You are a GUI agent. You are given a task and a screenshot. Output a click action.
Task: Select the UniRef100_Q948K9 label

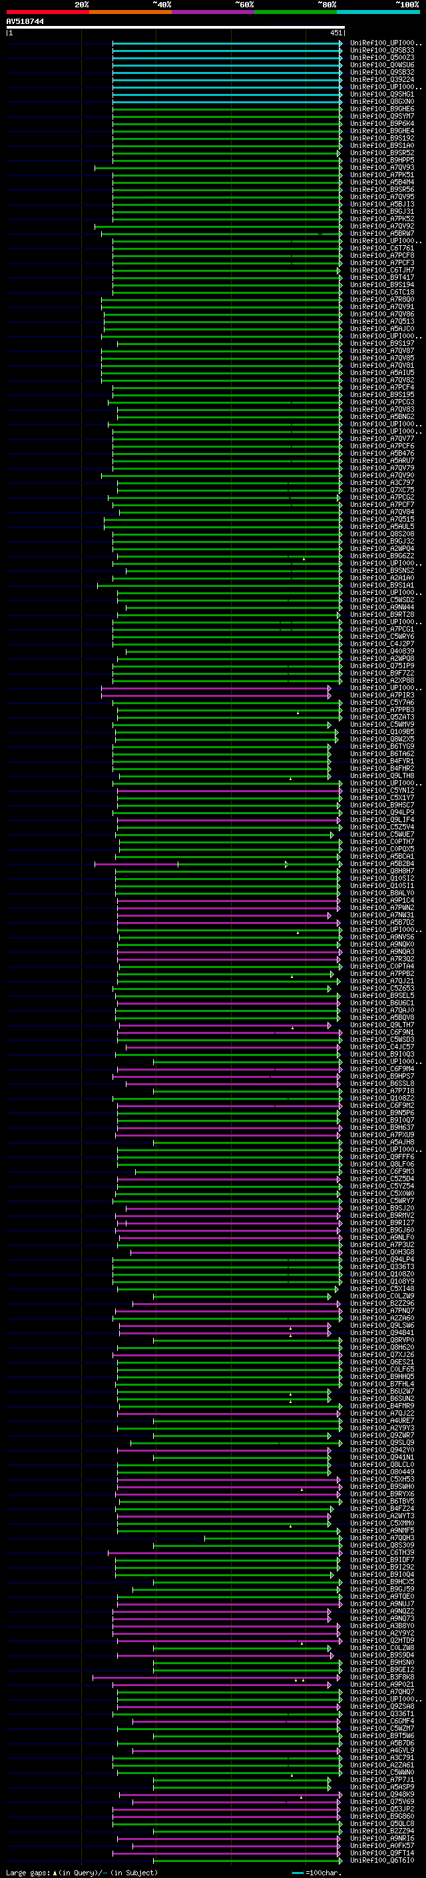pos(381,1794)
